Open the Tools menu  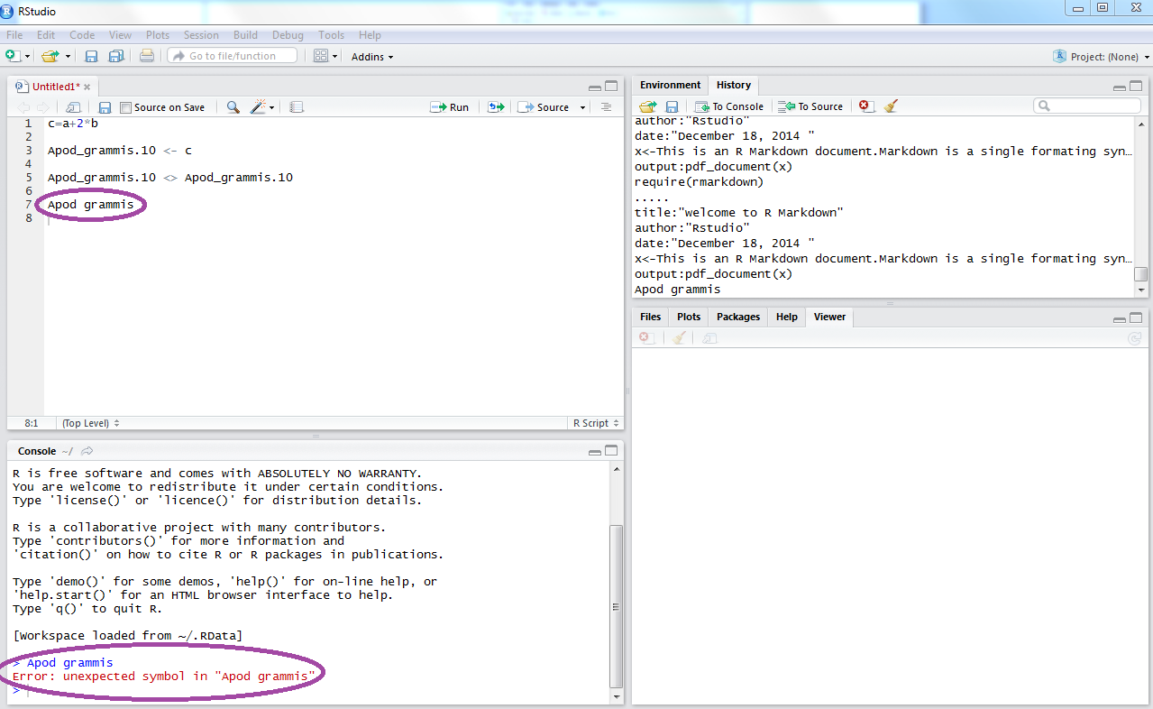click(331, 35)
